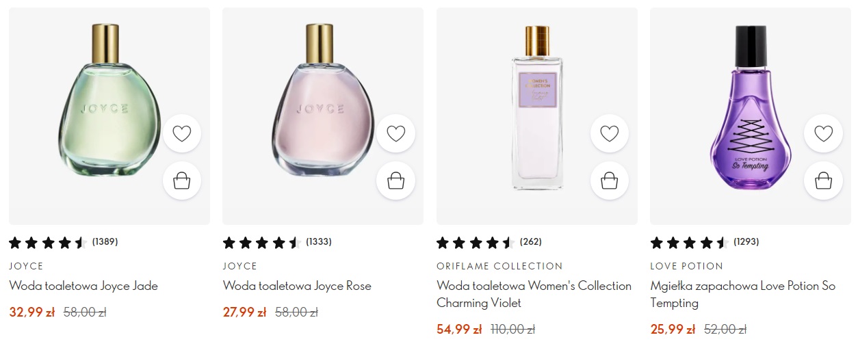Add Charming Violet to shopping bag
The height and width of the screenshot is (346, 858).
pyautogui.click(x=610, y=181)
